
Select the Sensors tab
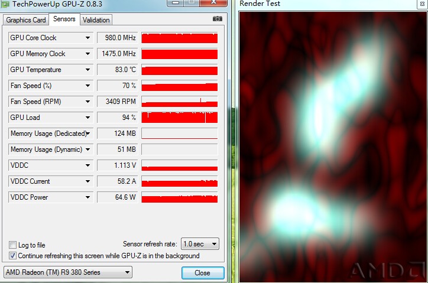[x=64, y=19]
